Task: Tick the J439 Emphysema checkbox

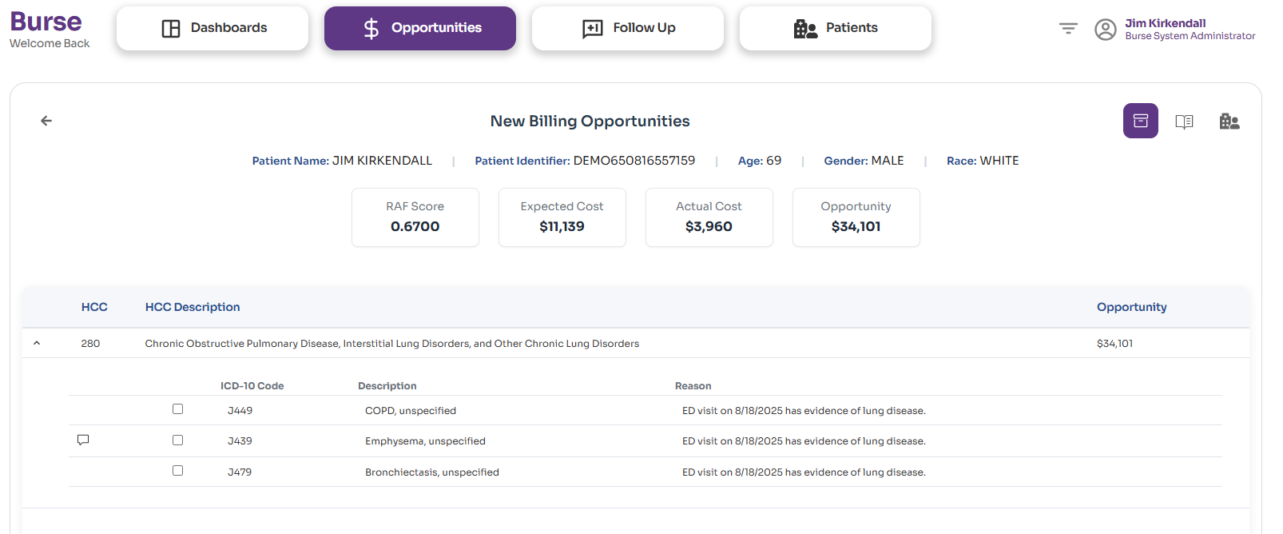Action: click(177, 440)
